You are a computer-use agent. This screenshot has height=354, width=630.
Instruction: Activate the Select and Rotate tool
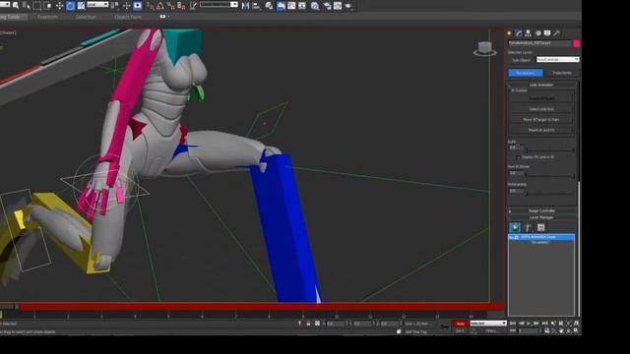[x=70, y=6]
